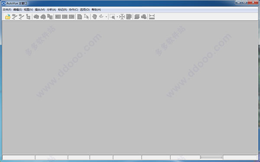Go to next page with right-arrow page icon

click(x=71, y=17)
